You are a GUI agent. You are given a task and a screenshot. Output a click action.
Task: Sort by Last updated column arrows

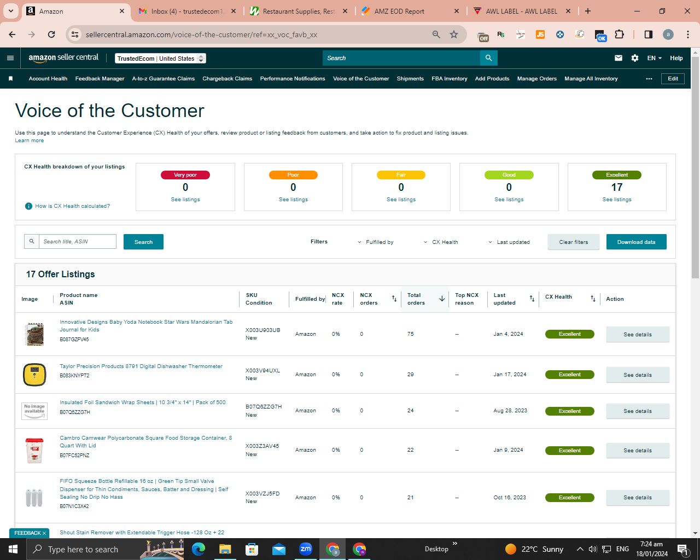(532, 299)
